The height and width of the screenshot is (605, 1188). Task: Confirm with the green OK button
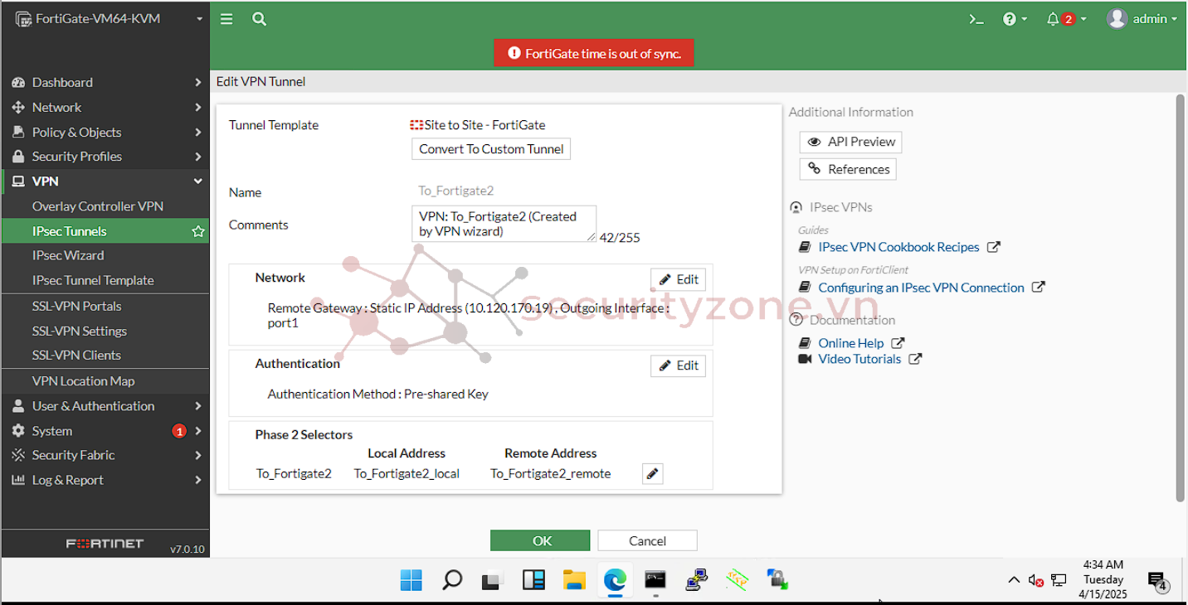[540, 540]
